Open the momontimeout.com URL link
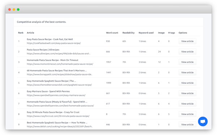Image resolution: width=217 pixels, height=135 pixels. [x=60, y=64]
